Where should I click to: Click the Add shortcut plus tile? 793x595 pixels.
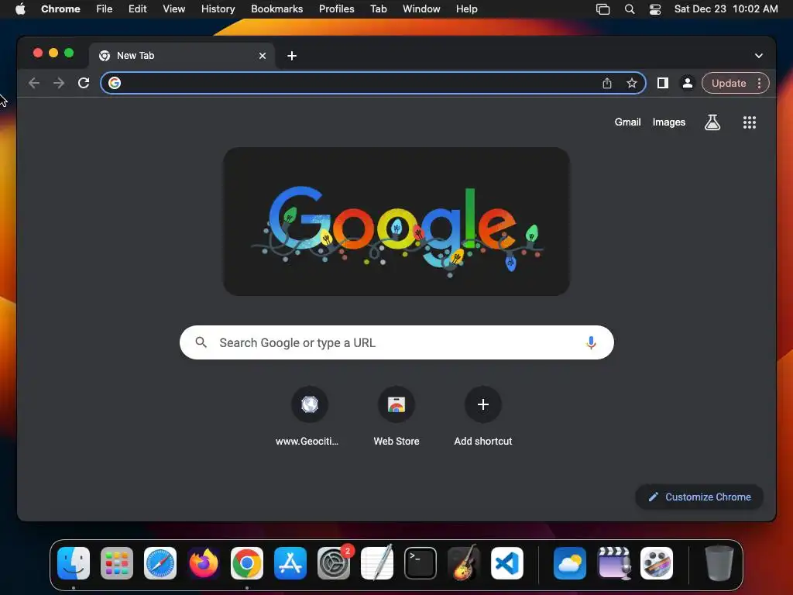483,416
